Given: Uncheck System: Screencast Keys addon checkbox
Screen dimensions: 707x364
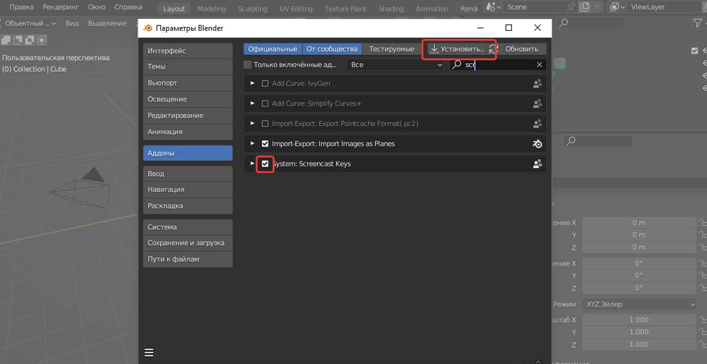Looking at the screenshot, I should pyautogui.click(x=265, y=164).
